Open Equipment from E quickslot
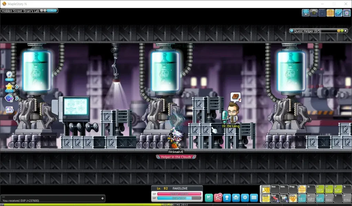This screenshot has width=352, height=206. click(320, 198)
